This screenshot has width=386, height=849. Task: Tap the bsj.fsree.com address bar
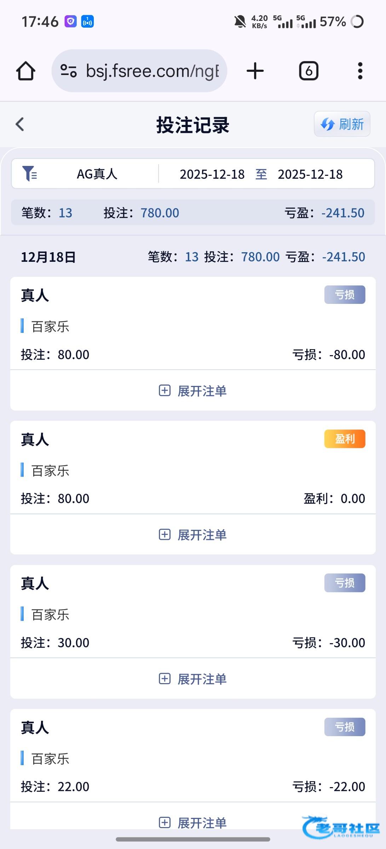pos(152,71)
